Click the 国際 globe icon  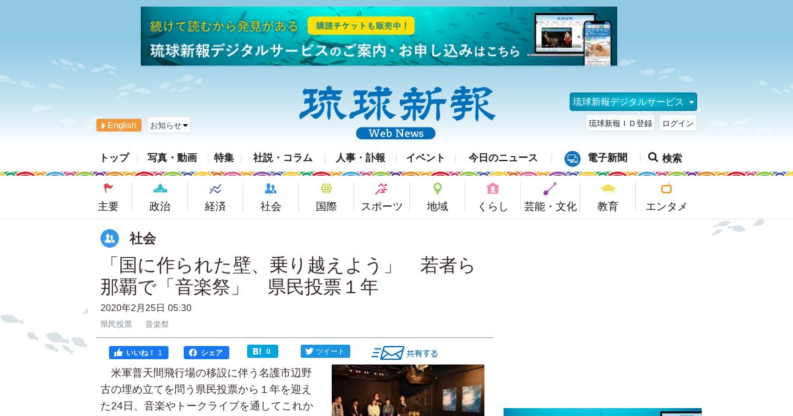tap(326, 189)
